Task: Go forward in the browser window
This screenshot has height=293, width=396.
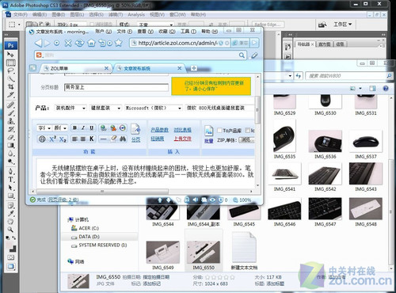Action: pyautogui.click(x=47, y=43)
